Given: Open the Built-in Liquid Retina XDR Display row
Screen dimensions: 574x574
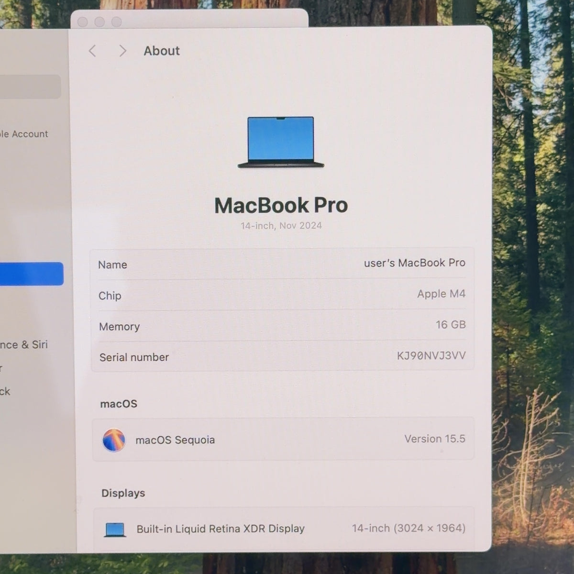Looking at the screenshot, I should pyautogui.click(x=284, y=529).
